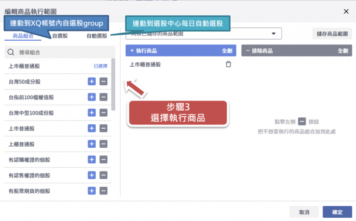The image size is (356, 221).
Task: Exclude 有股票期貨的個股 using minus icon
Action: tap(103, 192)
